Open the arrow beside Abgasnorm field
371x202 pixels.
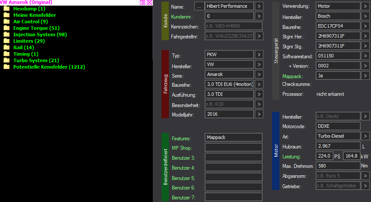point(365,176)
